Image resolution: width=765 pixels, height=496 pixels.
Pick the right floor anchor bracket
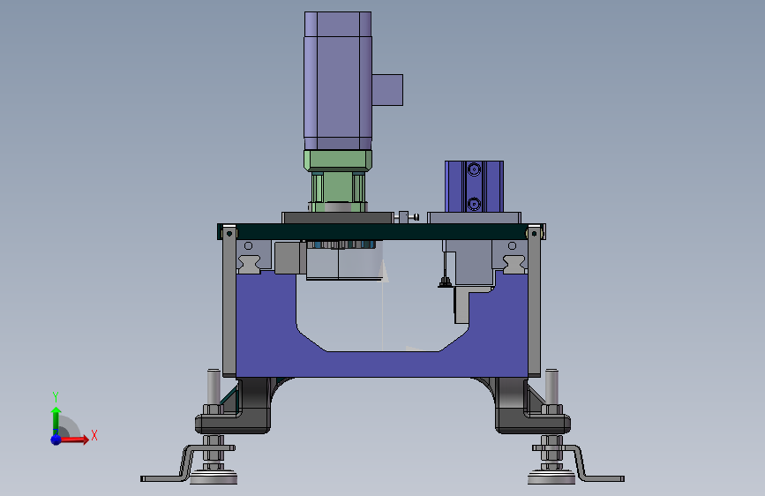click(580, 463)
